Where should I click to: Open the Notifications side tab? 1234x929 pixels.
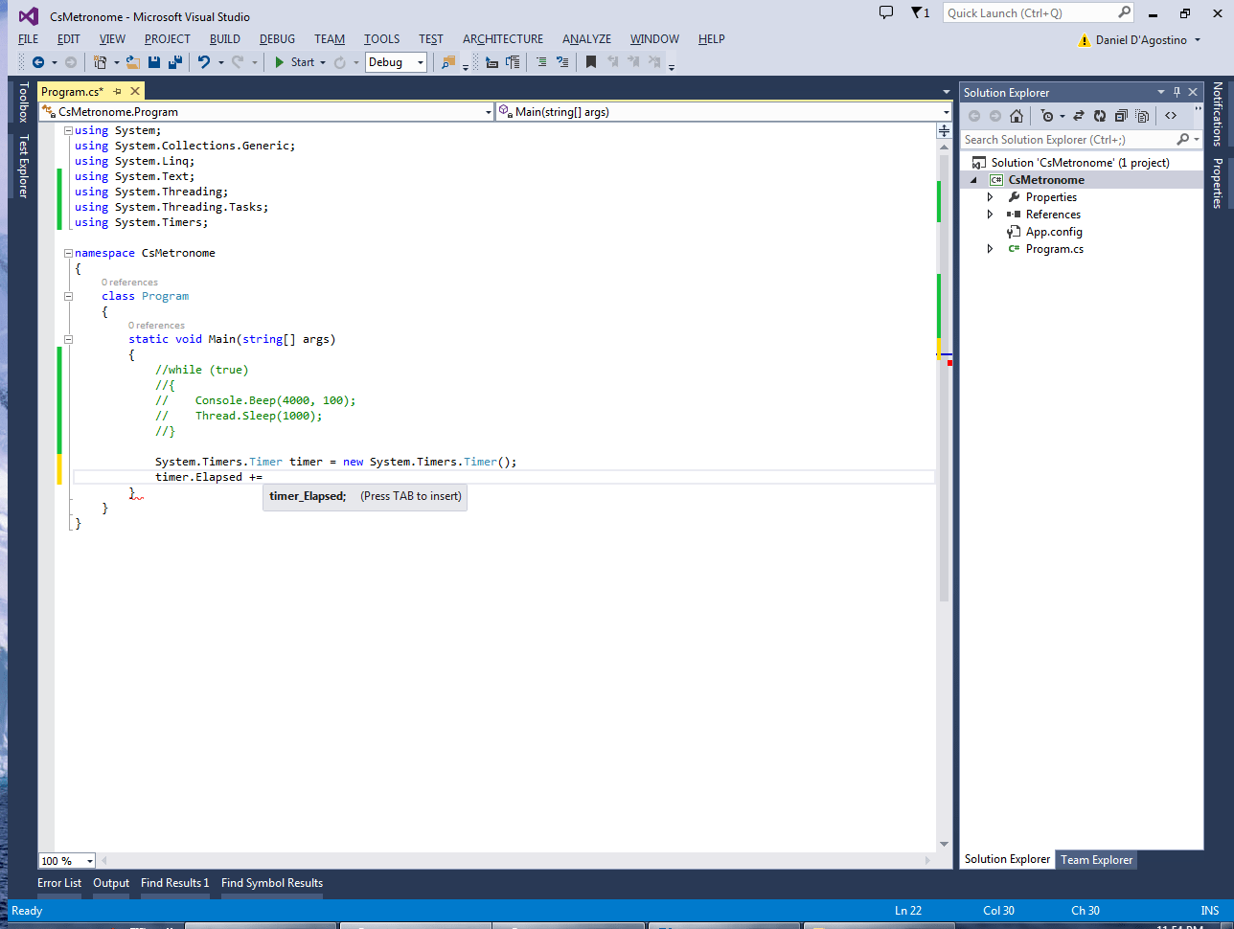1218,114
